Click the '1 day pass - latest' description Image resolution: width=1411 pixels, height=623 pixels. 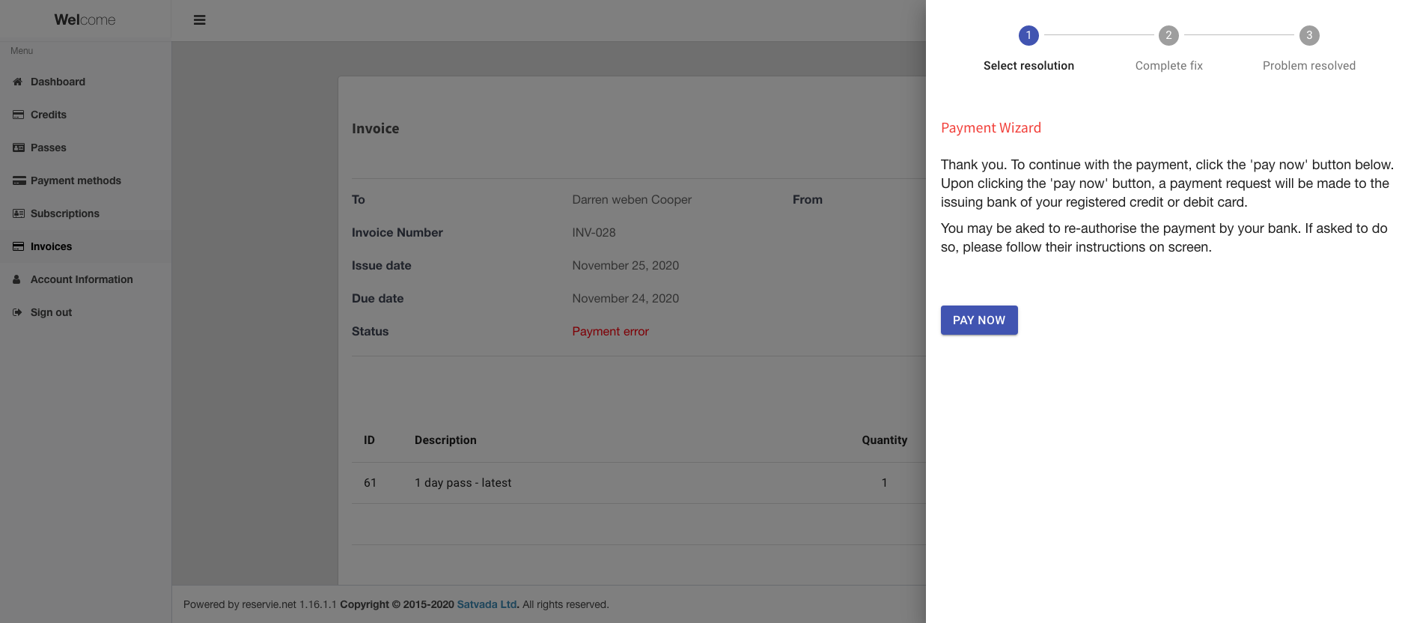(x=463, y=483)
